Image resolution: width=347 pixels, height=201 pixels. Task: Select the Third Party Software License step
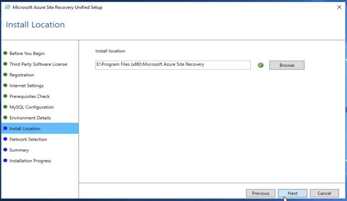(x=38, y=64)
